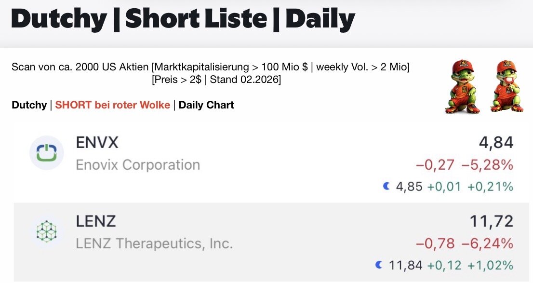The image size is (533, 283).
Task: Click the ENVX after-hours change +0,21%
Action: (x=490, y=187)
